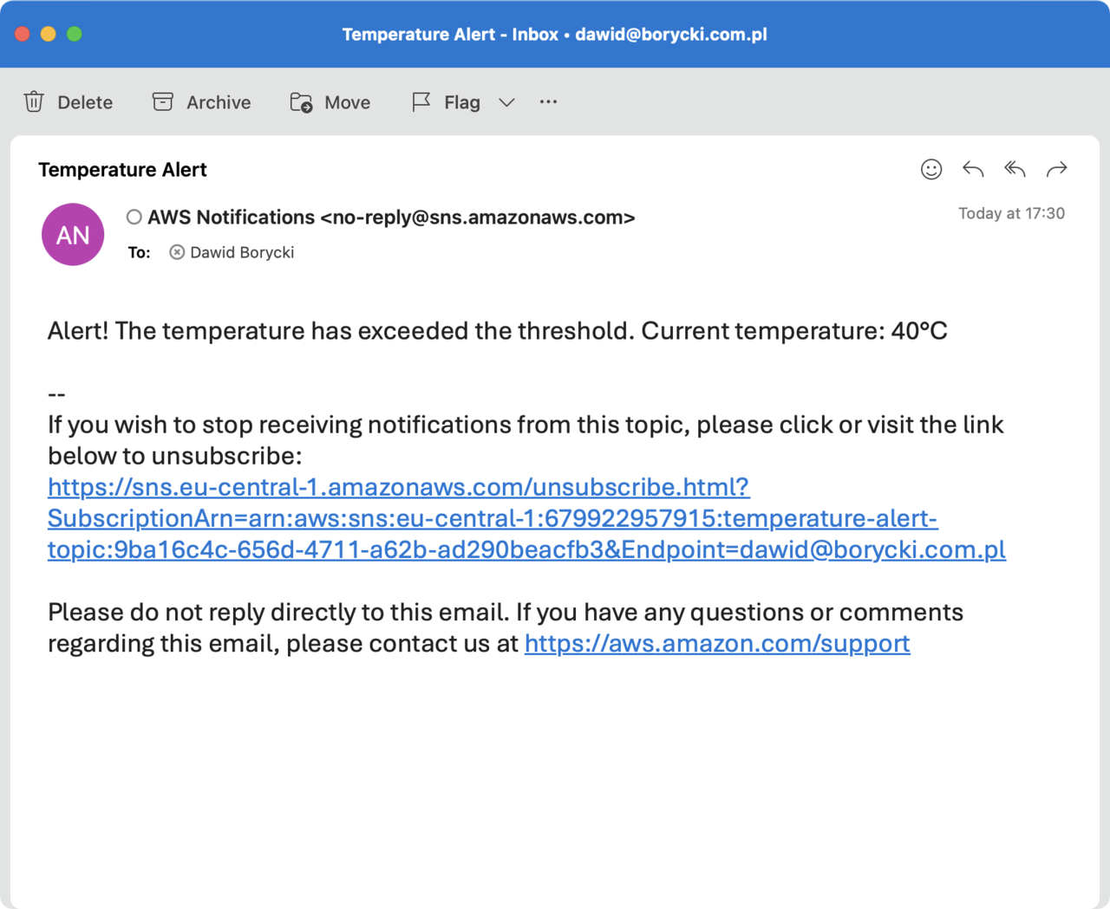Open the more actions ellipsis menu
The height and width of the screenshot is (909, 1110).
[x=548, y=101]
